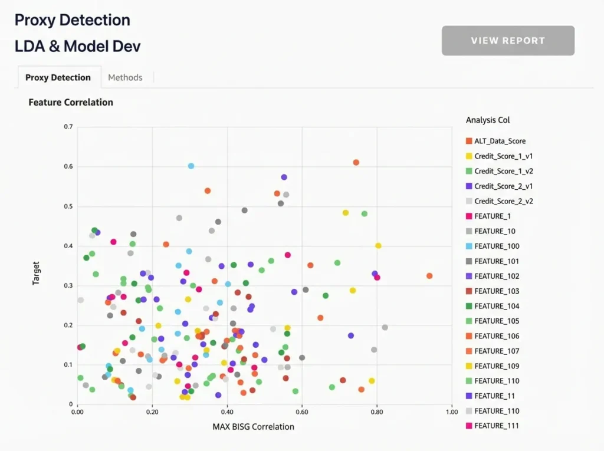604x451 pixels.
Task: Click the green FEATURE_104 legend marker
Action: (469, 306)
